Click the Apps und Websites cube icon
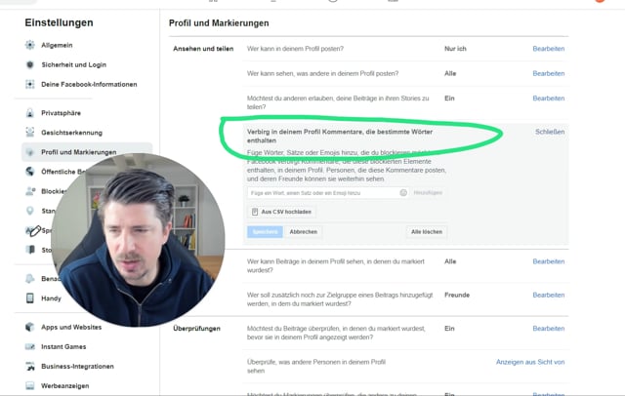The width and height of the screenshot is (625, 396). coord(30,327)
